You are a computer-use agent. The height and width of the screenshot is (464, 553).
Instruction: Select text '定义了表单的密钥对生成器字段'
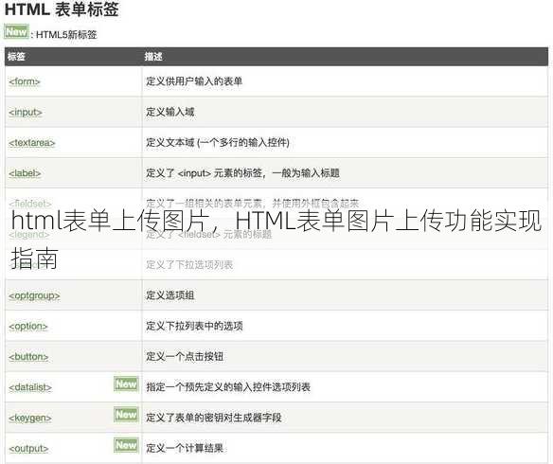click(214, 418)
